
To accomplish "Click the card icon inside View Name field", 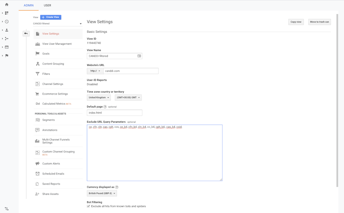I will pyautogui.click(x=139, y=56).
